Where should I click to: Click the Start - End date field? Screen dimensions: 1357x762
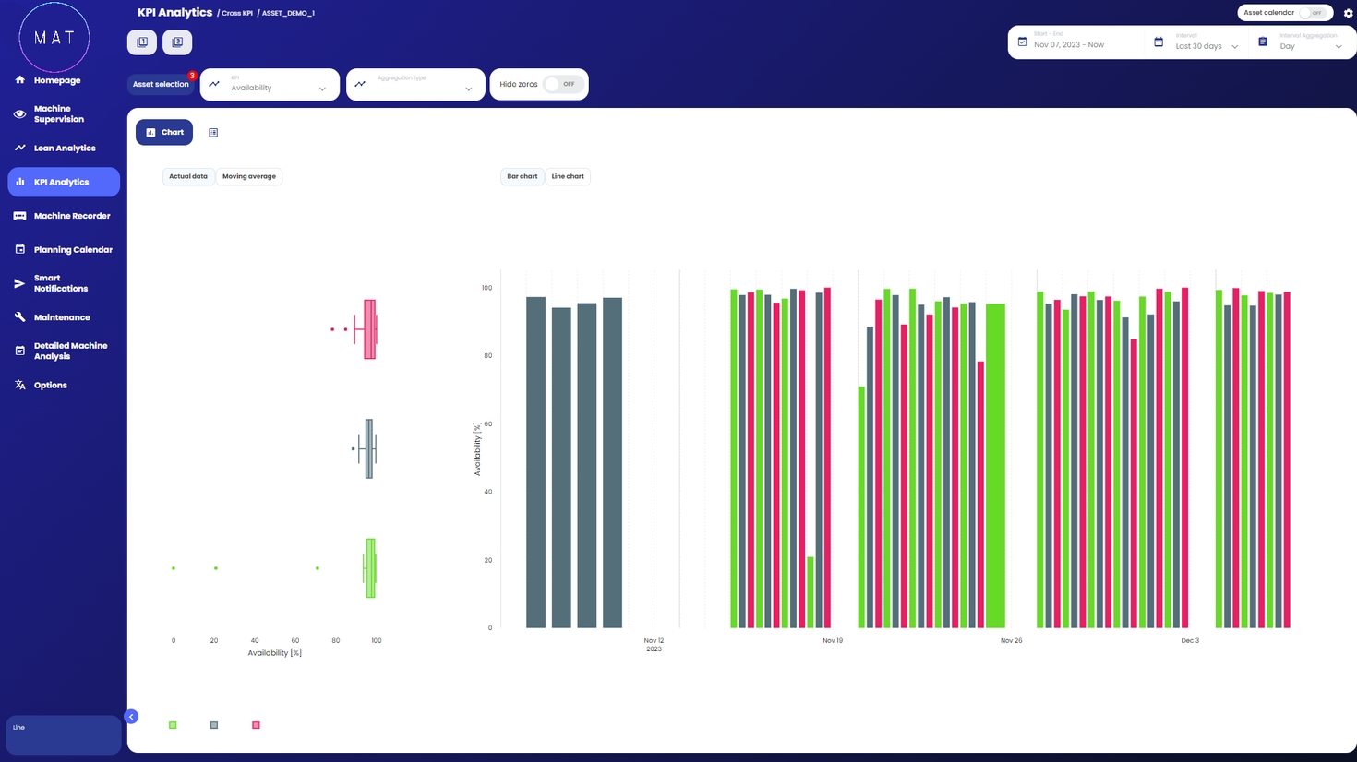pyautogui.click(x=1076, y=42)
